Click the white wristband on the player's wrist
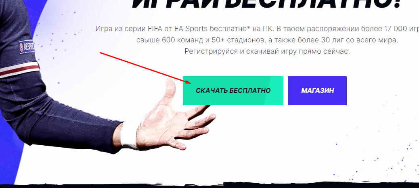This screenshot has width=419, height=188. pos(129,136)
